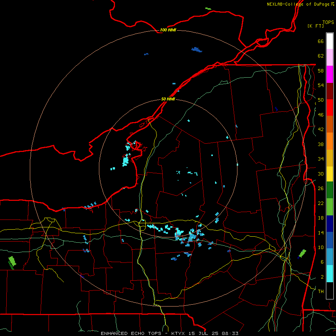Screen dimensions: 336x336
Task: Click the 50 NMI range ring label
Action: [168, 99]
